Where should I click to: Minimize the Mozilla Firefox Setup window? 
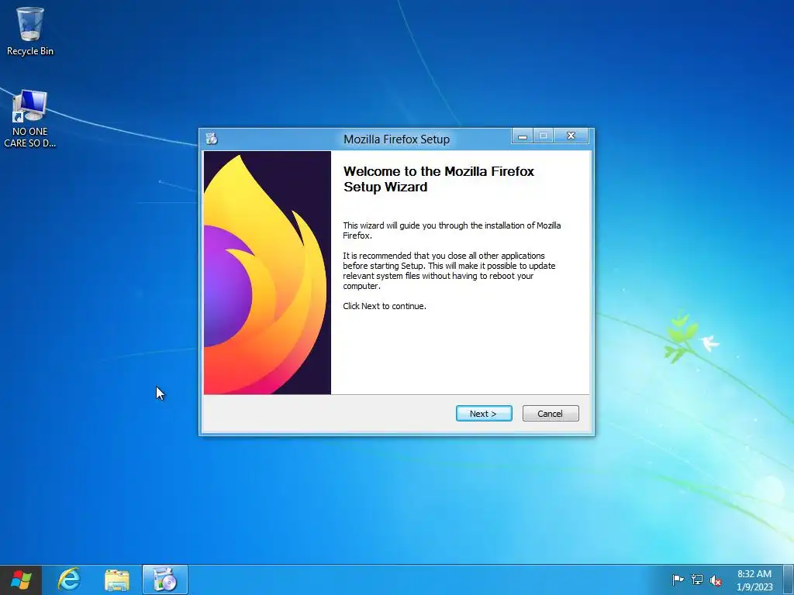click(523, 136)
